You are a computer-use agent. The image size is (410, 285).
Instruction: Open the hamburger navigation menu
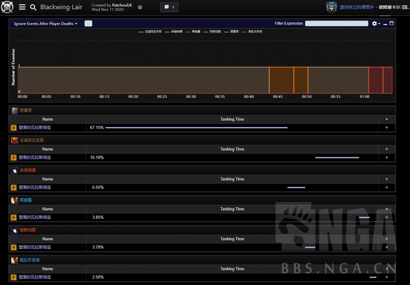coord(22,7)
